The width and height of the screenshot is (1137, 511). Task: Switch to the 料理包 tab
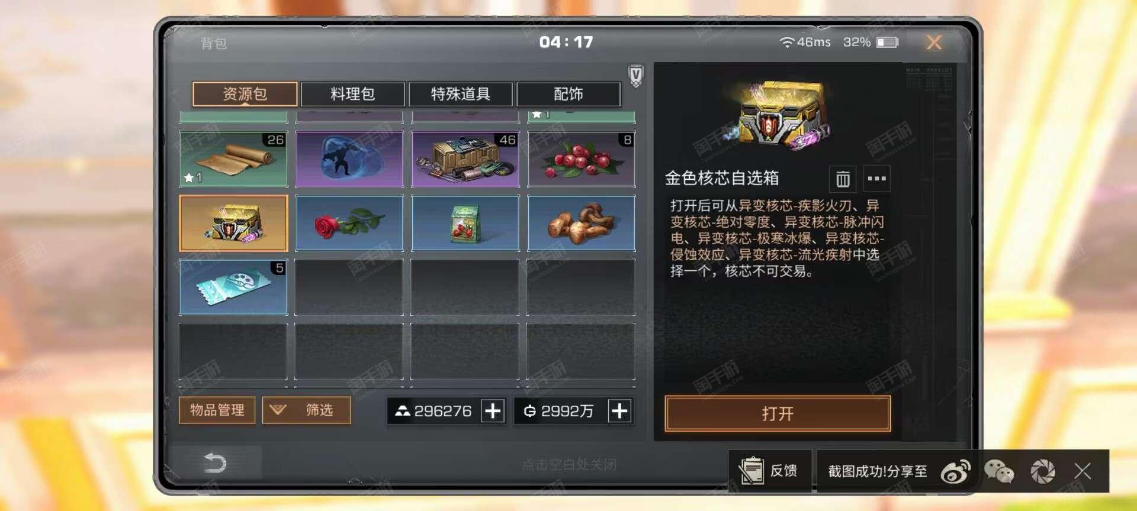(x=353, y=94)
